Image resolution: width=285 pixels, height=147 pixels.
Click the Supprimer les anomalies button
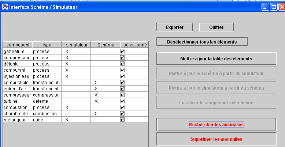(x=216, y=139)
